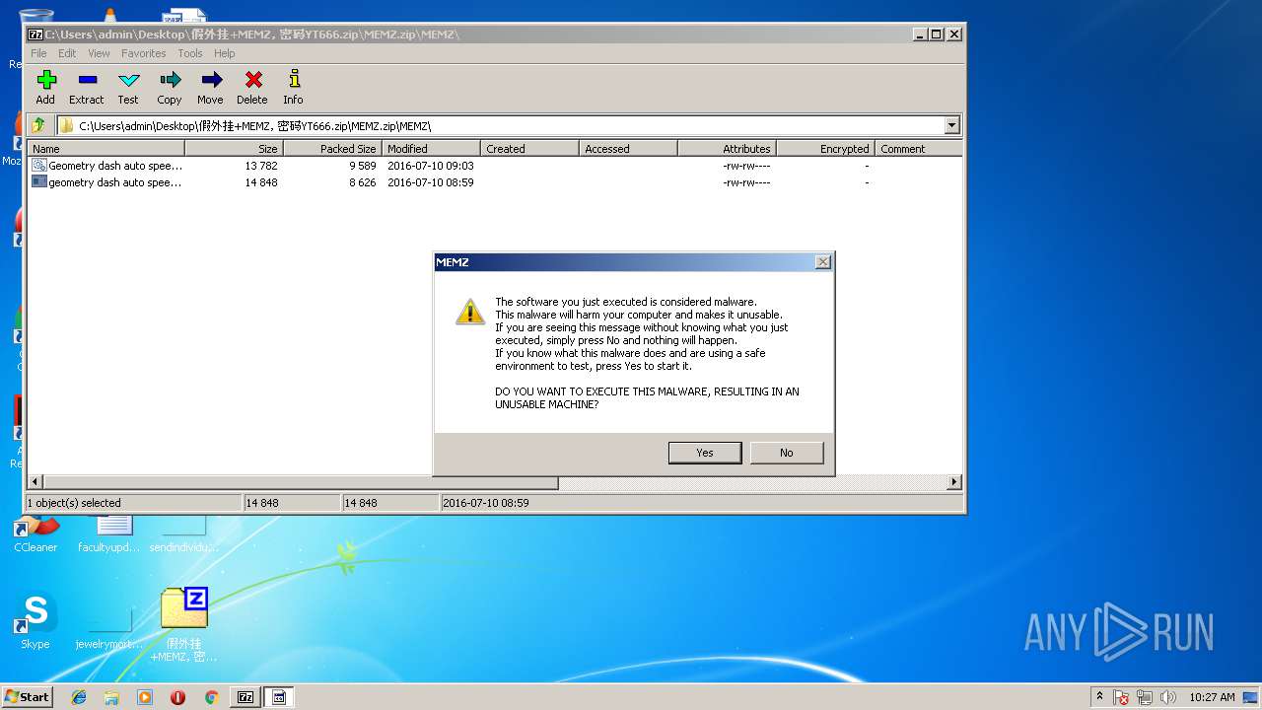The width and height of the screenshot is (1262, 710).
Task: Sort by Modified column header
Action: tap(432, 149)
